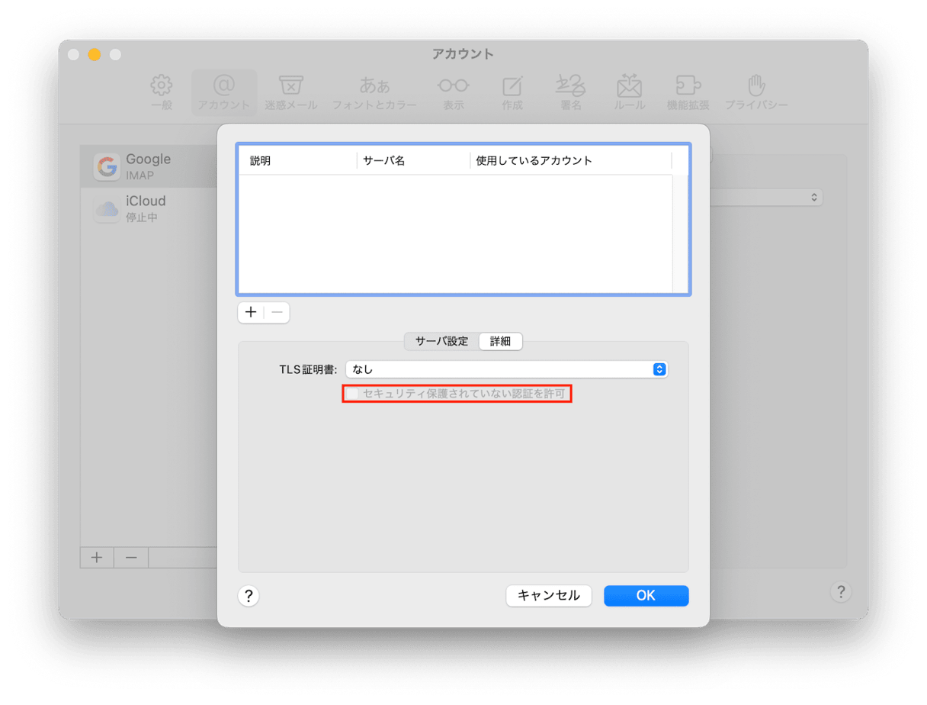Select the Google IMAP account

click(149, 166)
